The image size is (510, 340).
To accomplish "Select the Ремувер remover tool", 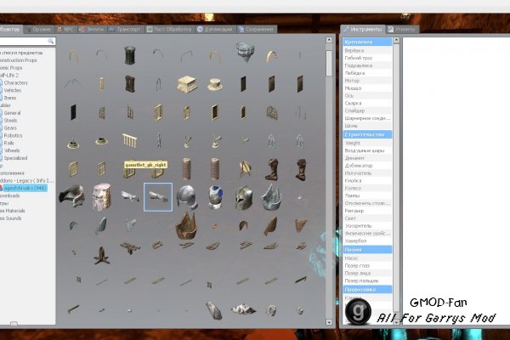I will pos(367,211).
